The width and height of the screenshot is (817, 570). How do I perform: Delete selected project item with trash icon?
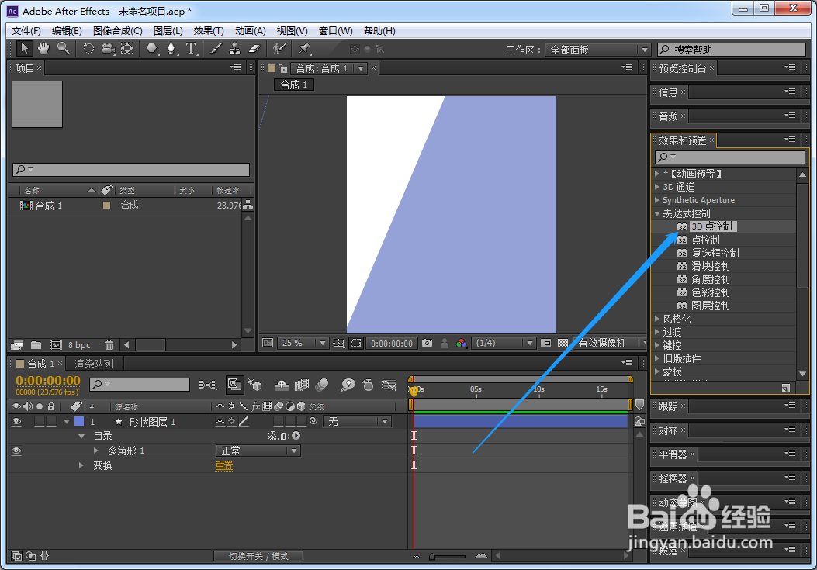[x=109, y=345]
